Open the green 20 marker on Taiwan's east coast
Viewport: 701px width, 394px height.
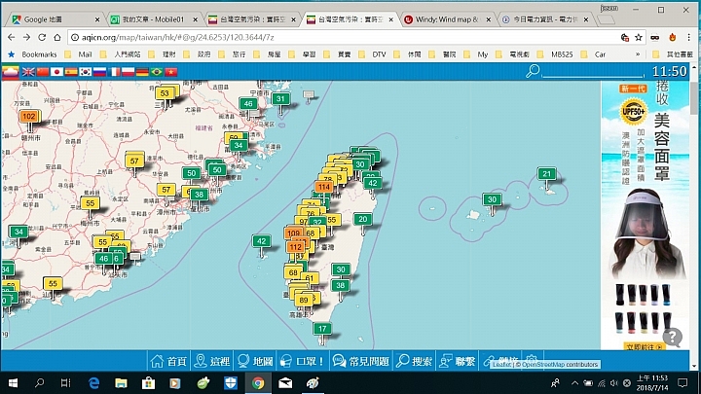tap(362, 219)
